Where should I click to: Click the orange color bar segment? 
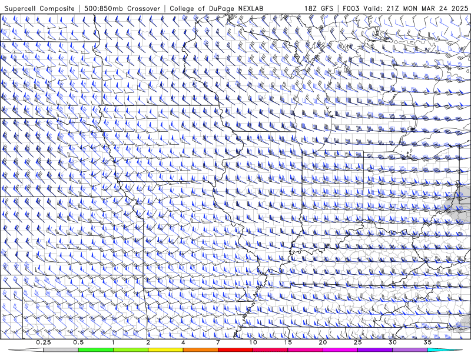point(201,350)
